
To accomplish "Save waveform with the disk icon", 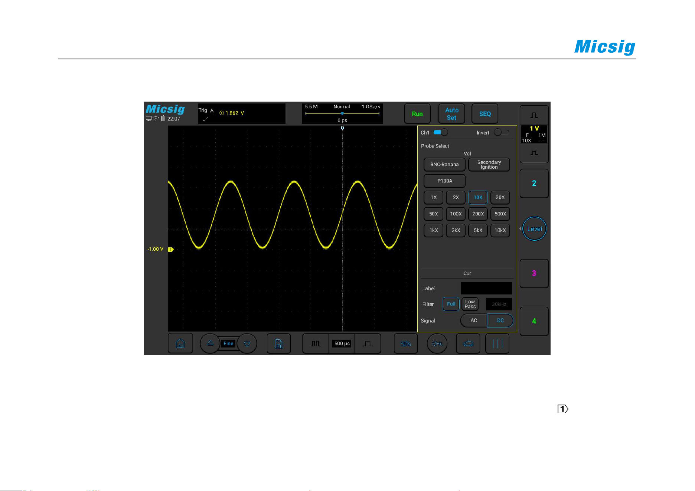I will point(279,343).
